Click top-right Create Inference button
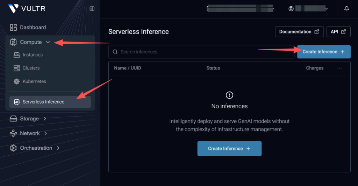Viewport: 358px width, 186px height. coord(324,52)
